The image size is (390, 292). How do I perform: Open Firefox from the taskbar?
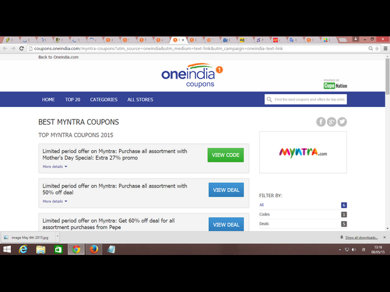94,250
